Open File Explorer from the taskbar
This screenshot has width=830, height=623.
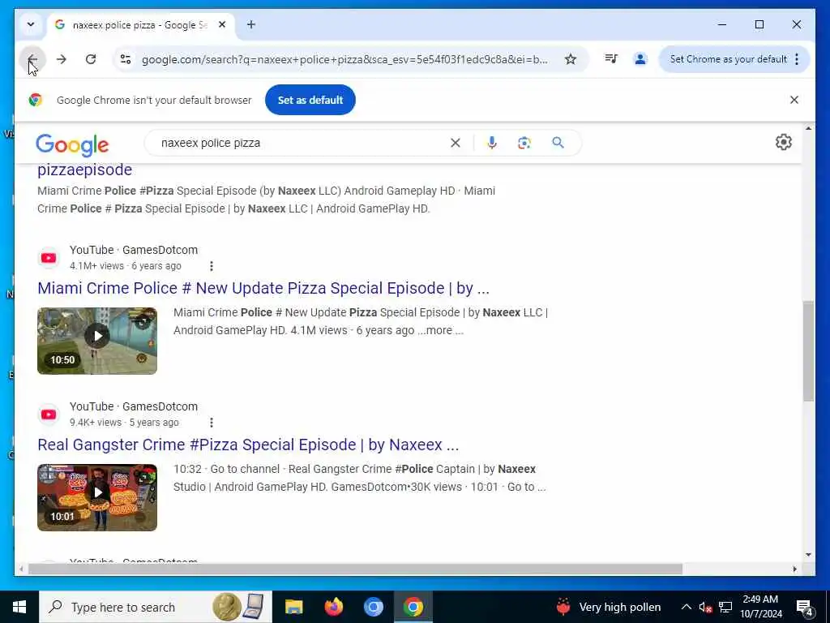[293, 607]
